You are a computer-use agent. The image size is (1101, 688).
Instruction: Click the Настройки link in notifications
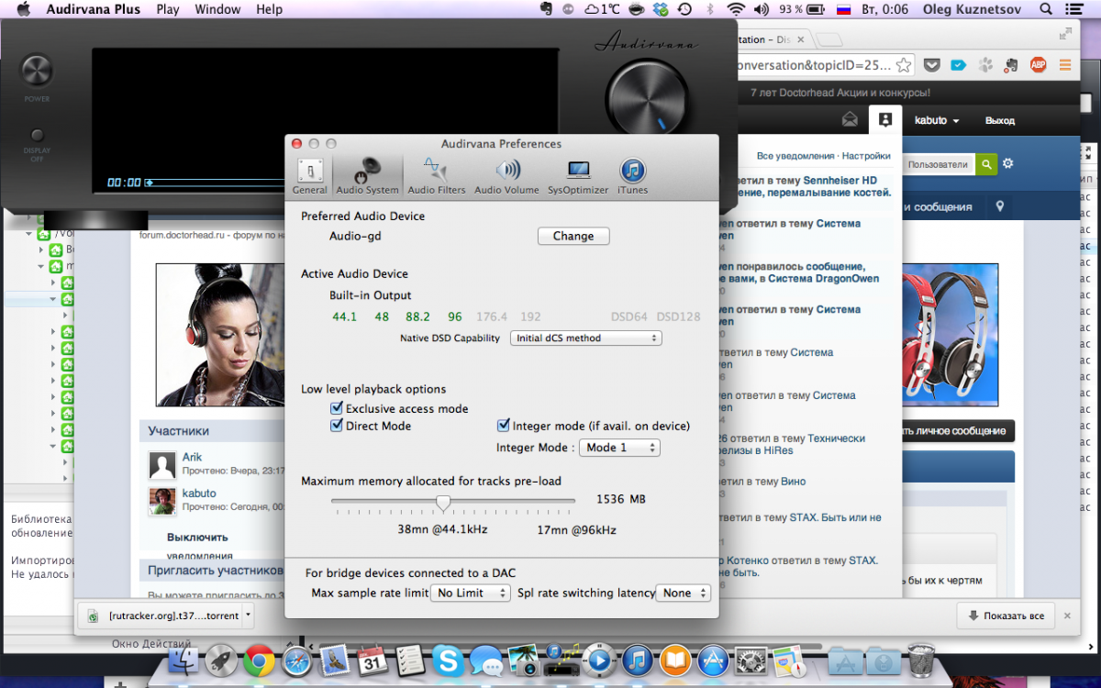(x=866, y=156)
